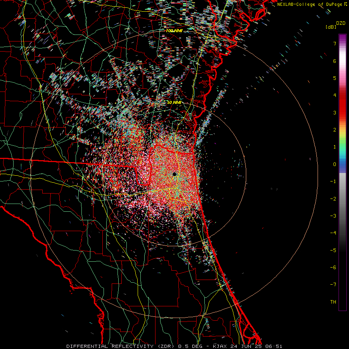This screenshot has height=349, width=349.
Task: Click the 3 tick label on color scale
Action: 335,112
